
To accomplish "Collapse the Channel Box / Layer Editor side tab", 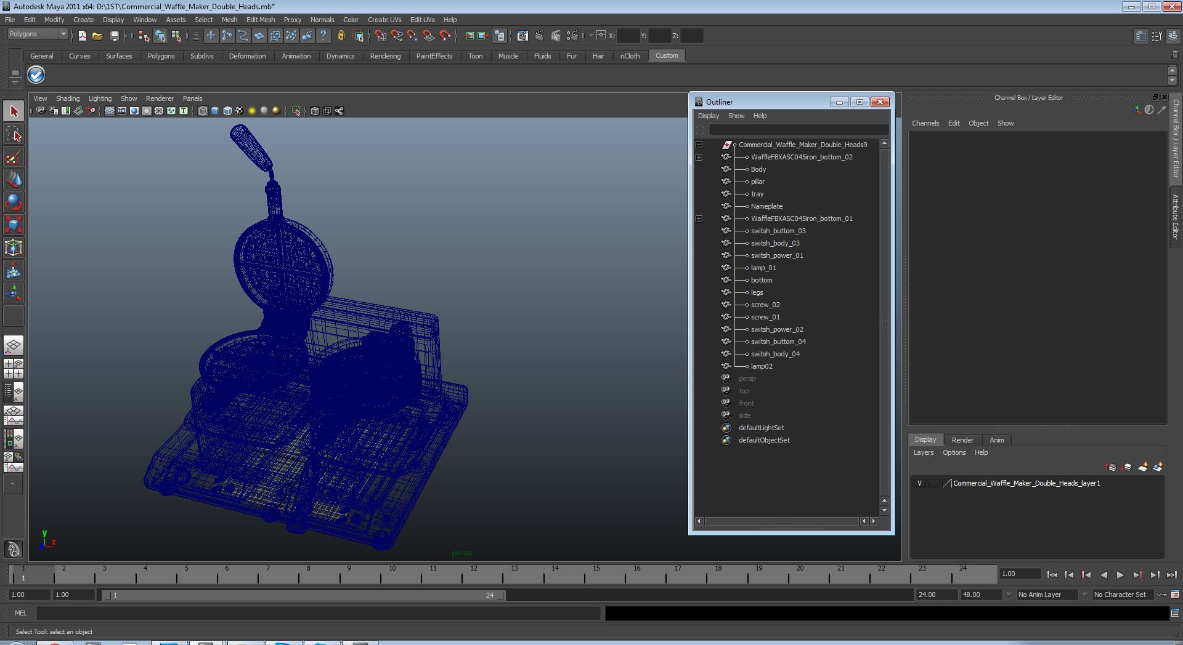I will (x=1175, y=138).
